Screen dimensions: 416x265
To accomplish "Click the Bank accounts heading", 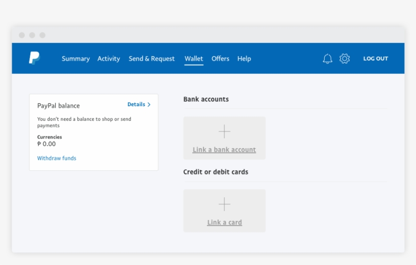I will click(x=206, y=99).
